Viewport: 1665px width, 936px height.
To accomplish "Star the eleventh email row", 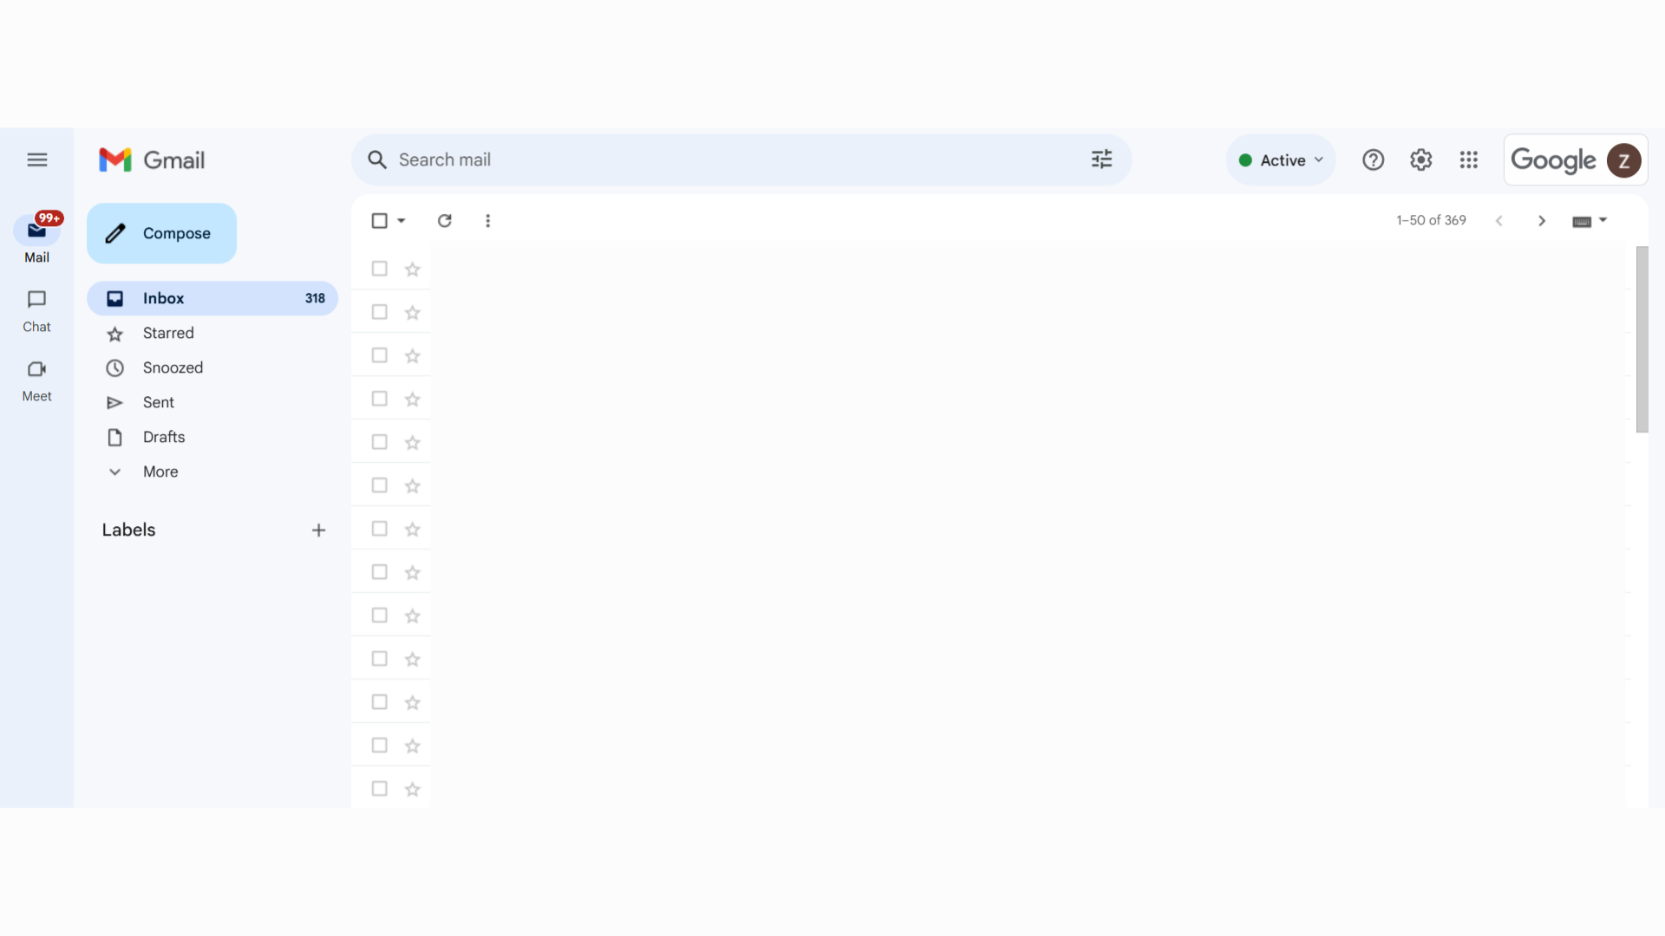I will (412, 702).
